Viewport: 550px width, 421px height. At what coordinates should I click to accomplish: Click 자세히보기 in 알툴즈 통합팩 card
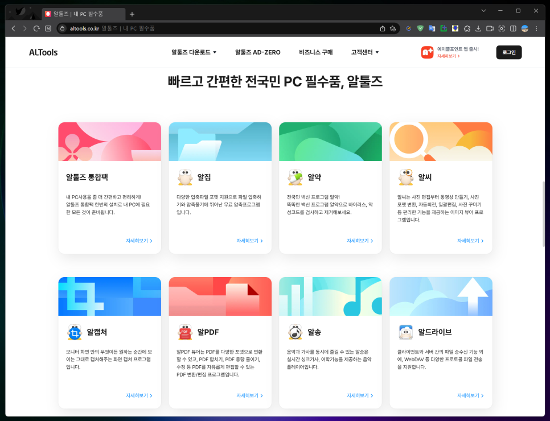click(x=139, y=241)
